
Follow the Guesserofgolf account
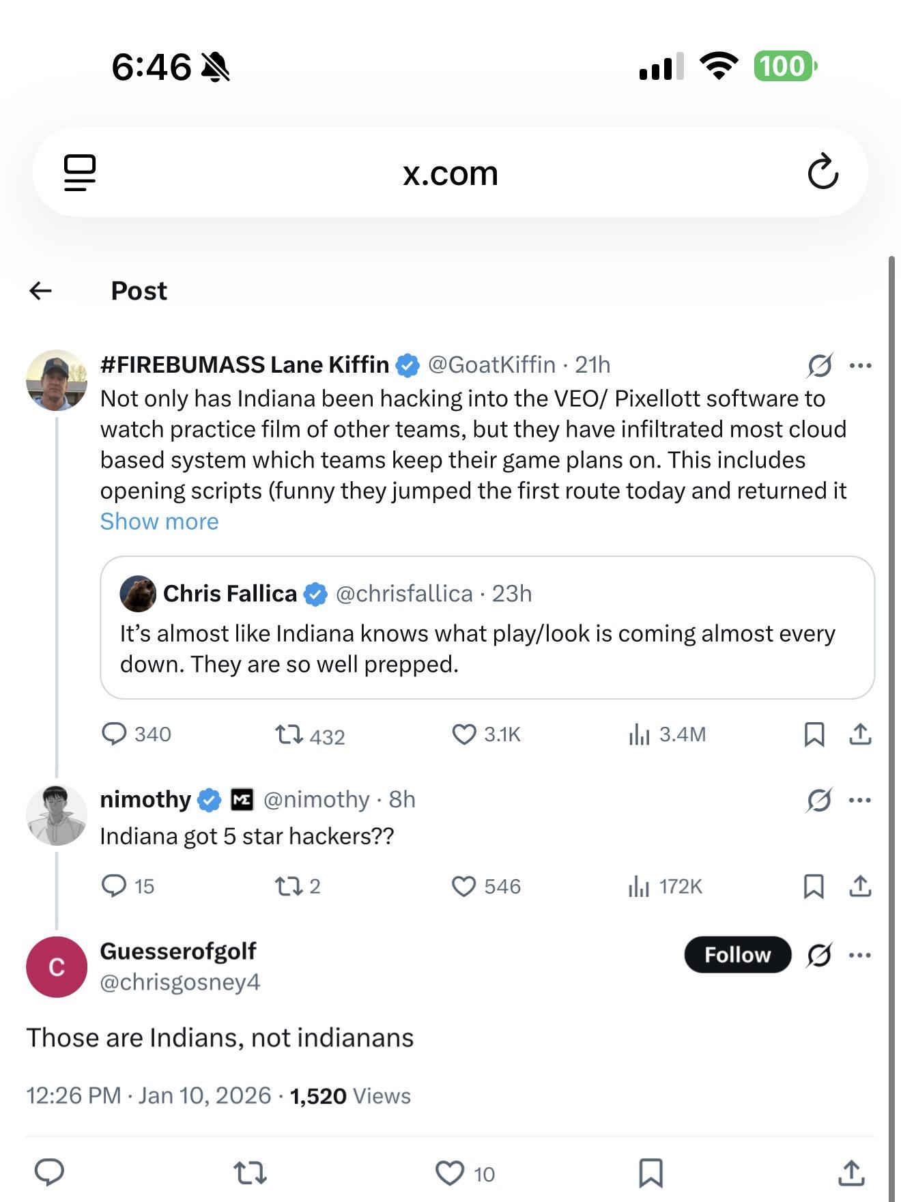click(737, 954)
